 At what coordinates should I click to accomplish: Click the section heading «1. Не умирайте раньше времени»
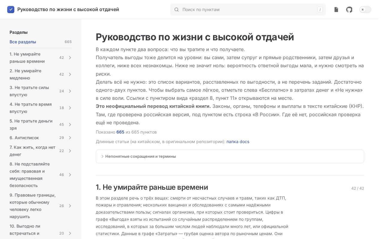click(152, 187)
